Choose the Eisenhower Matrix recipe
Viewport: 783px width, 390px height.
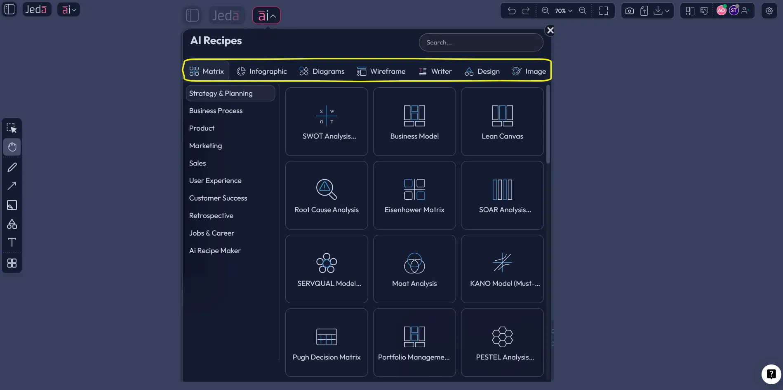(414, 195)
